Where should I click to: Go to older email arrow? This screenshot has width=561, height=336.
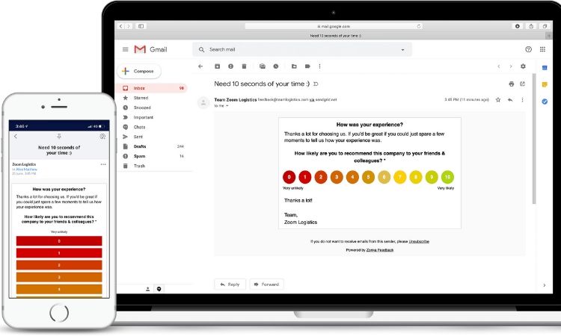point(511,66)
